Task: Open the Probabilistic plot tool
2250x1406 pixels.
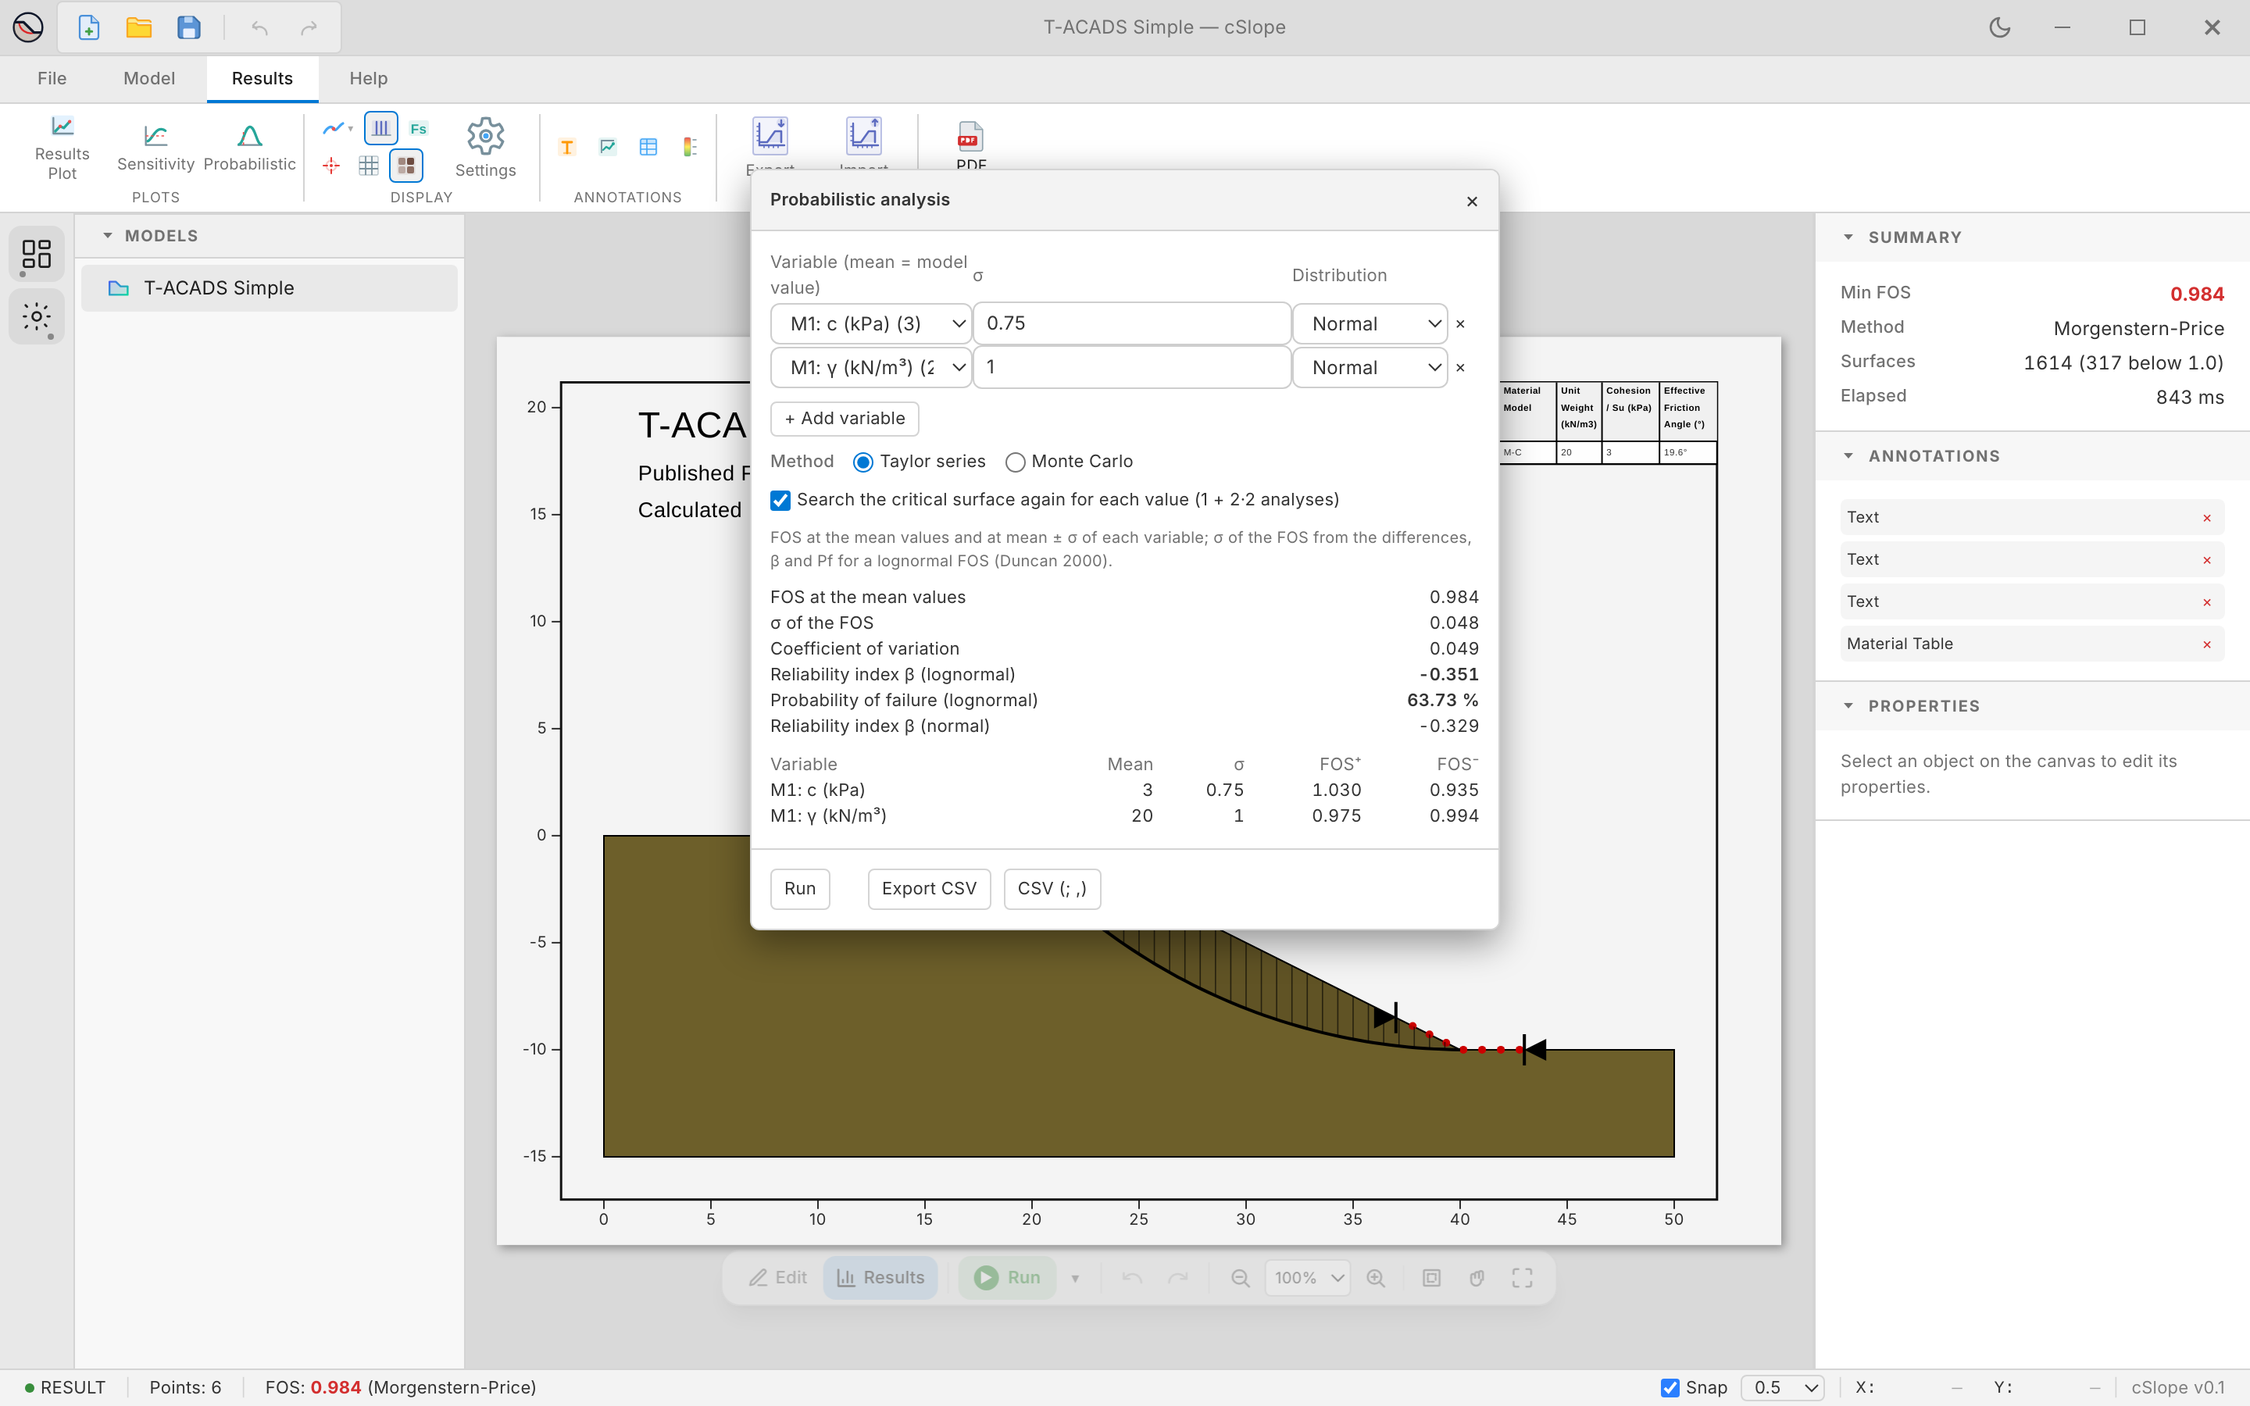Action: coord(249,147)
